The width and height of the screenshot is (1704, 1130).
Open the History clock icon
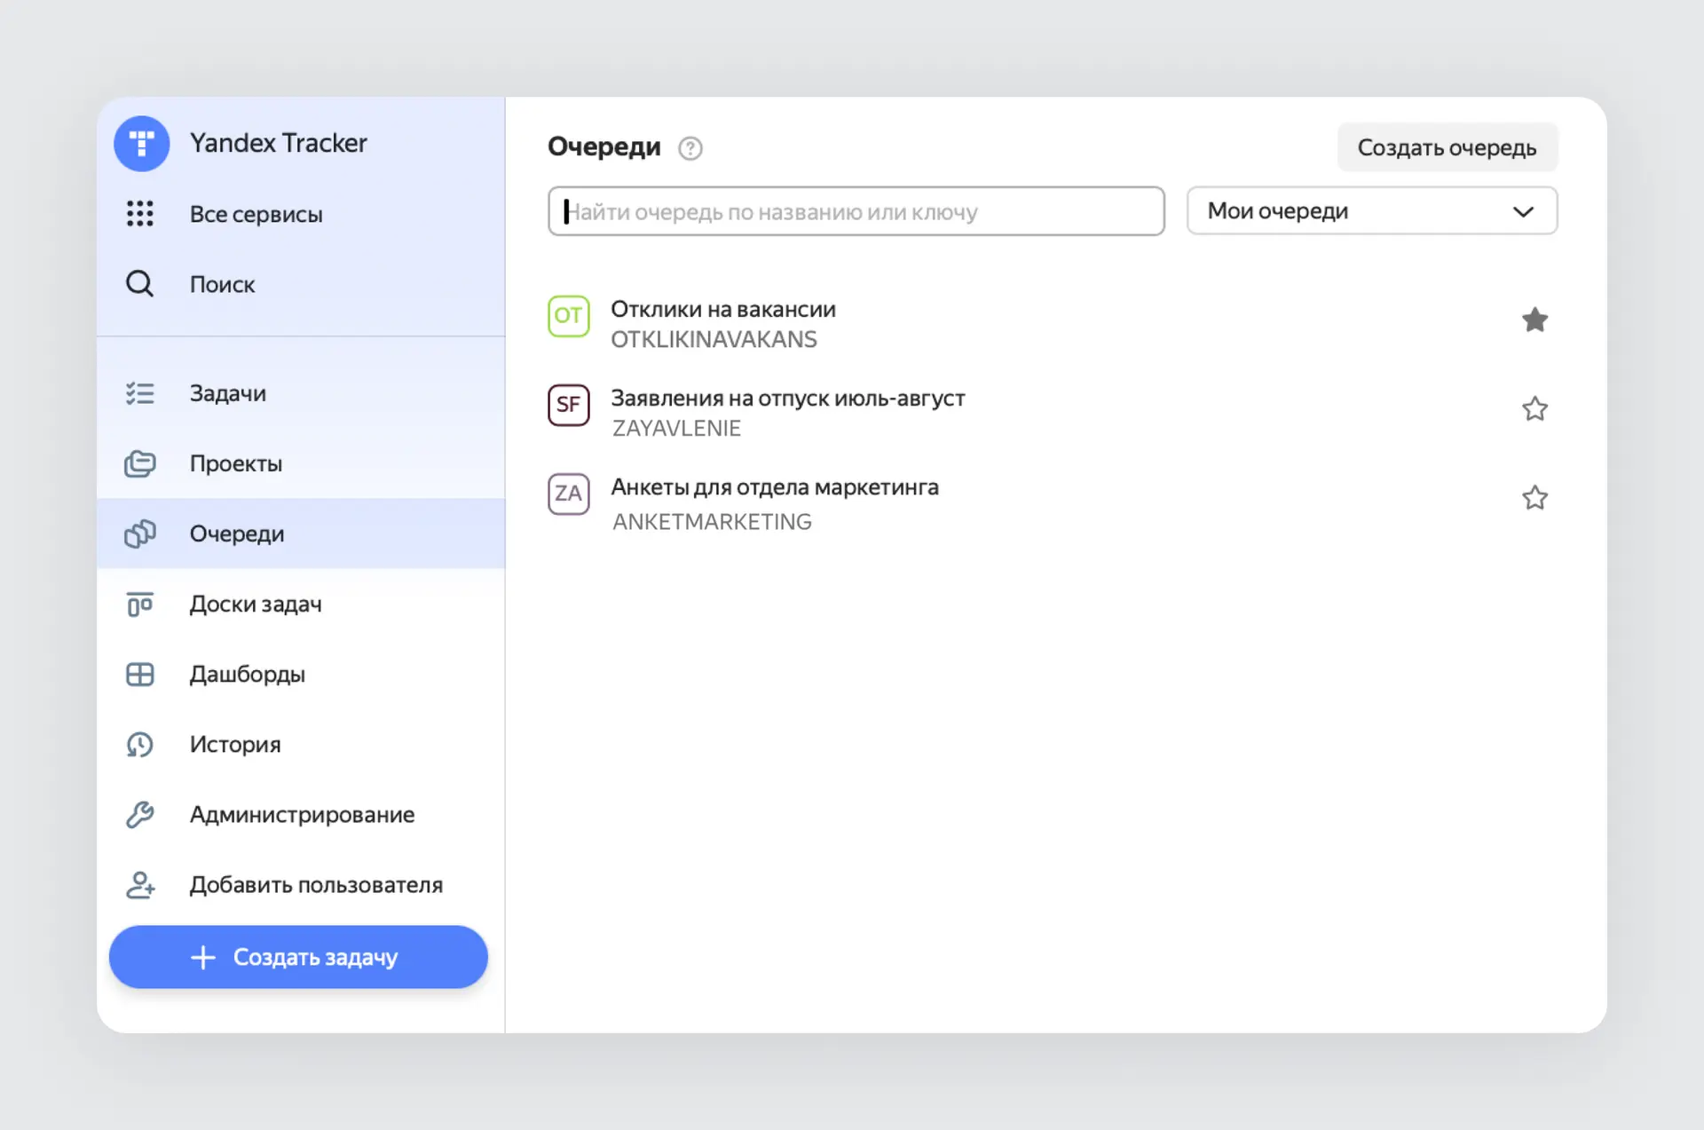point(139,745)
